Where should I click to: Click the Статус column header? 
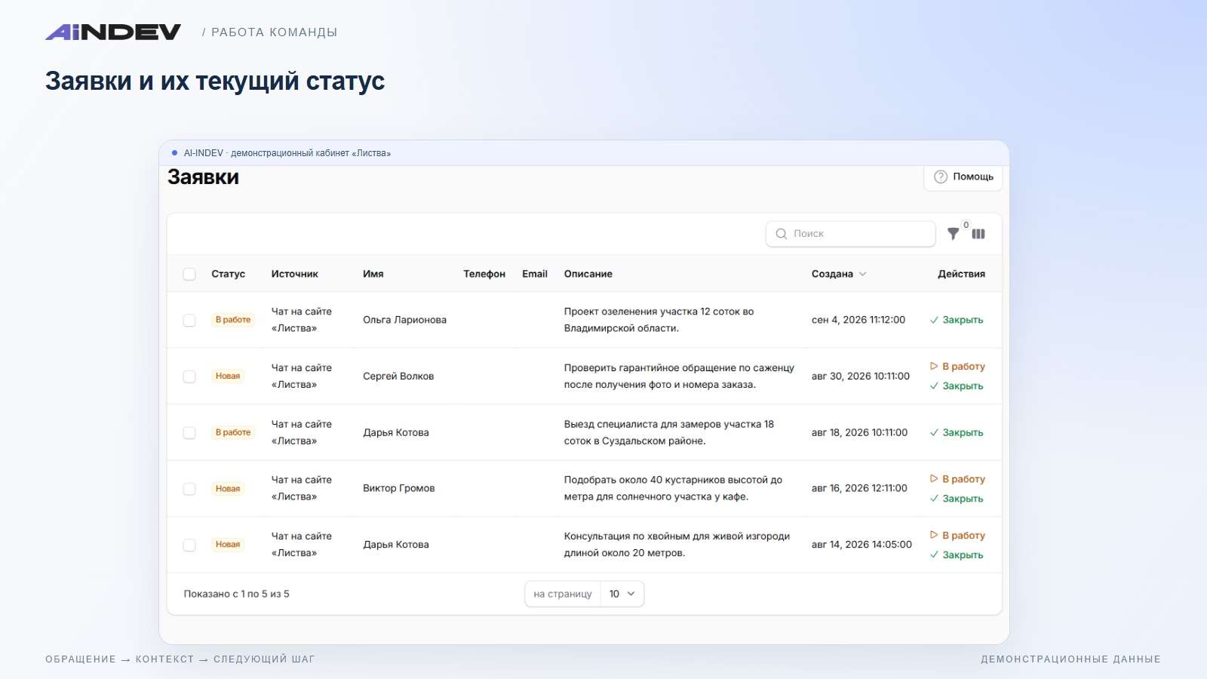click(228, 274)
